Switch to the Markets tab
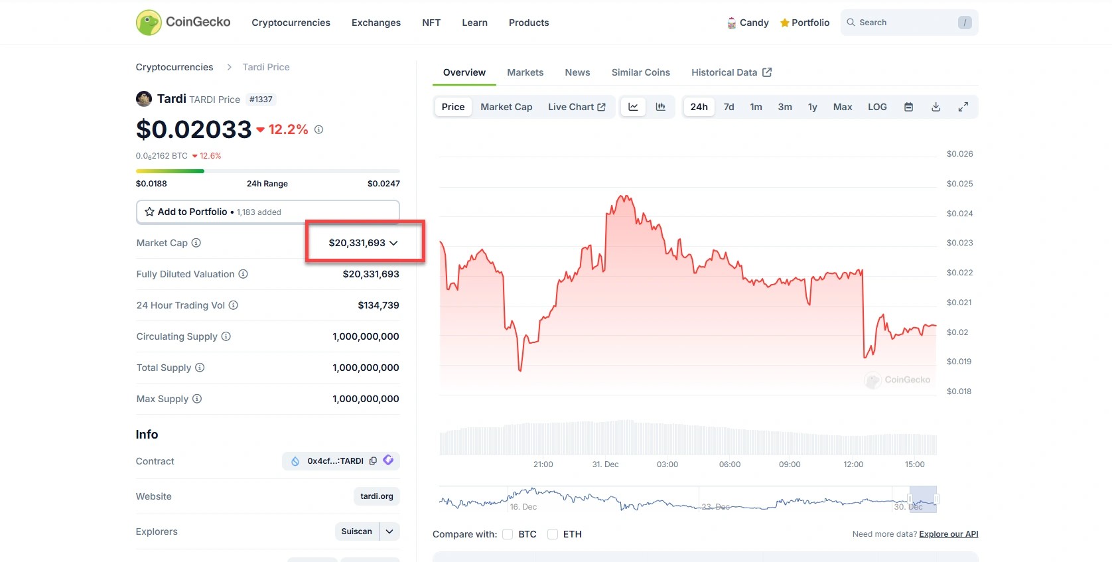The height and width of the screenshot is (562, 1112). pos(525,72)
